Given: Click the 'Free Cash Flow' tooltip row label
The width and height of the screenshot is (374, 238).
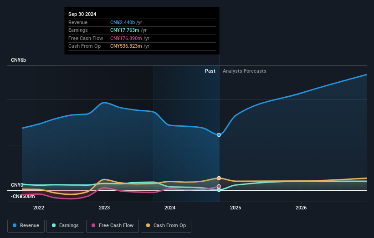Looking at the screenshot, I should coord(86,38).
